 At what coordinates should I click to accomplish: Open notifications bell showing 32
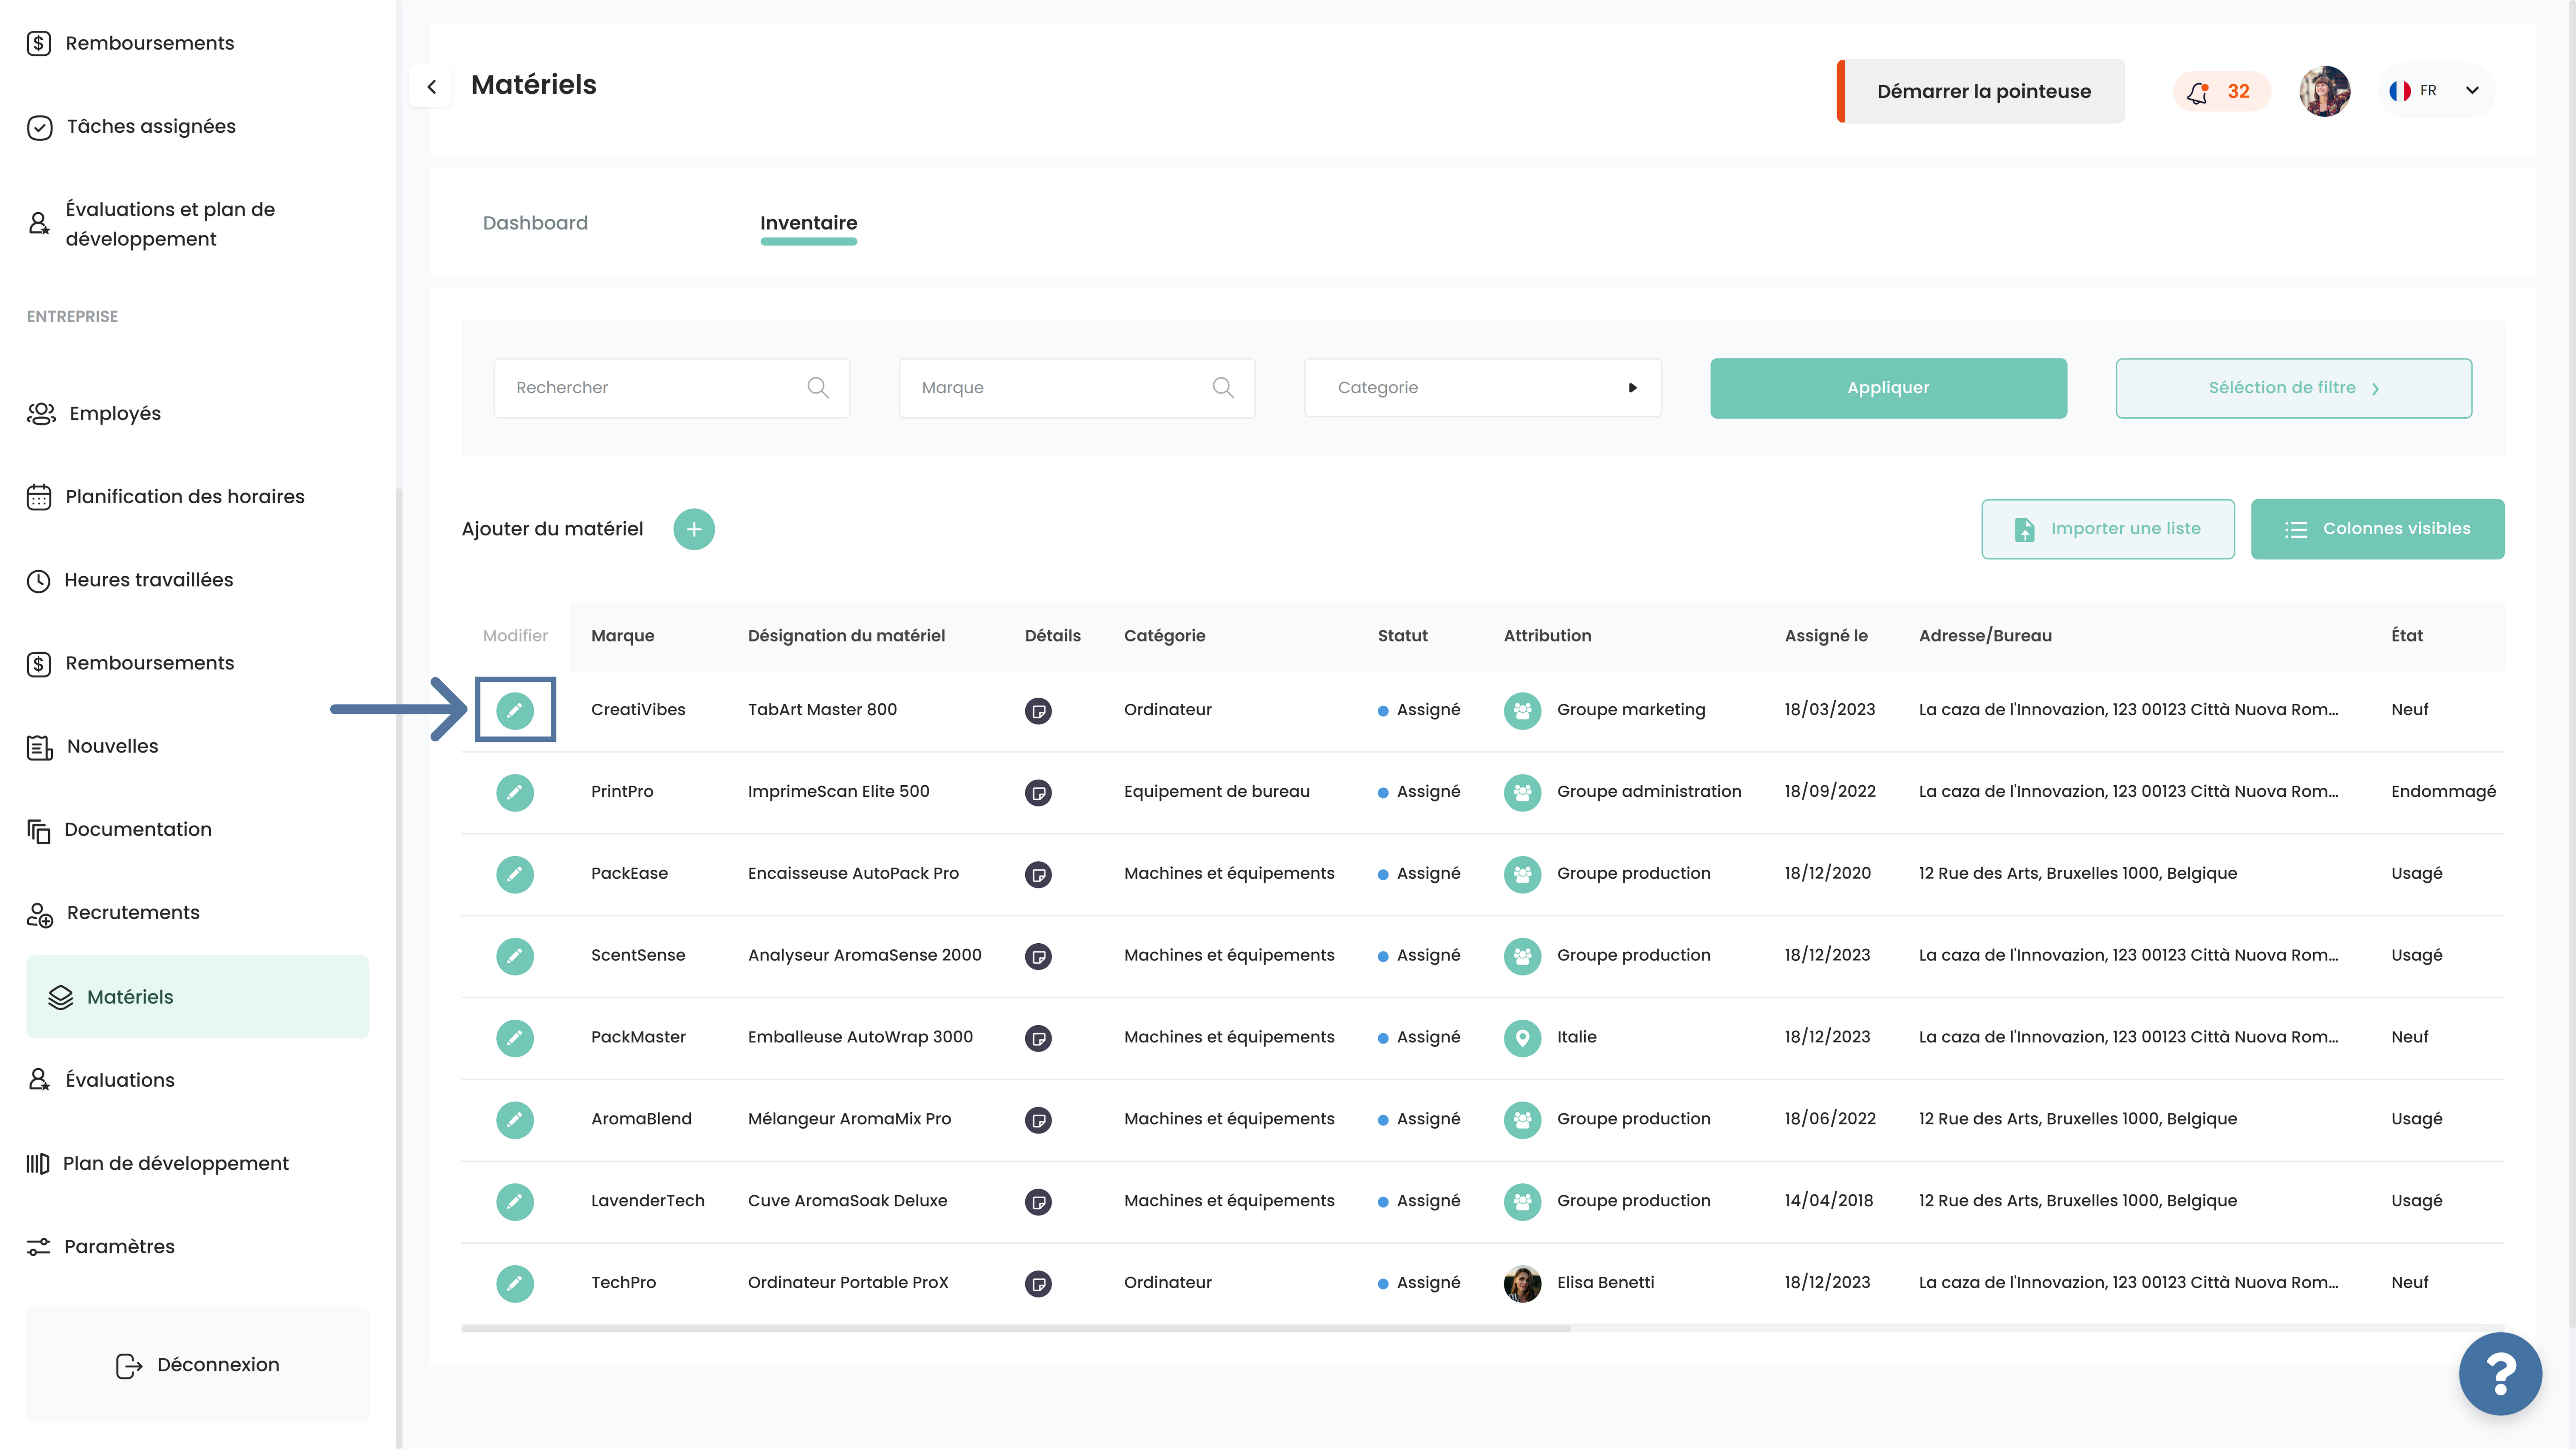(2221, 92)
